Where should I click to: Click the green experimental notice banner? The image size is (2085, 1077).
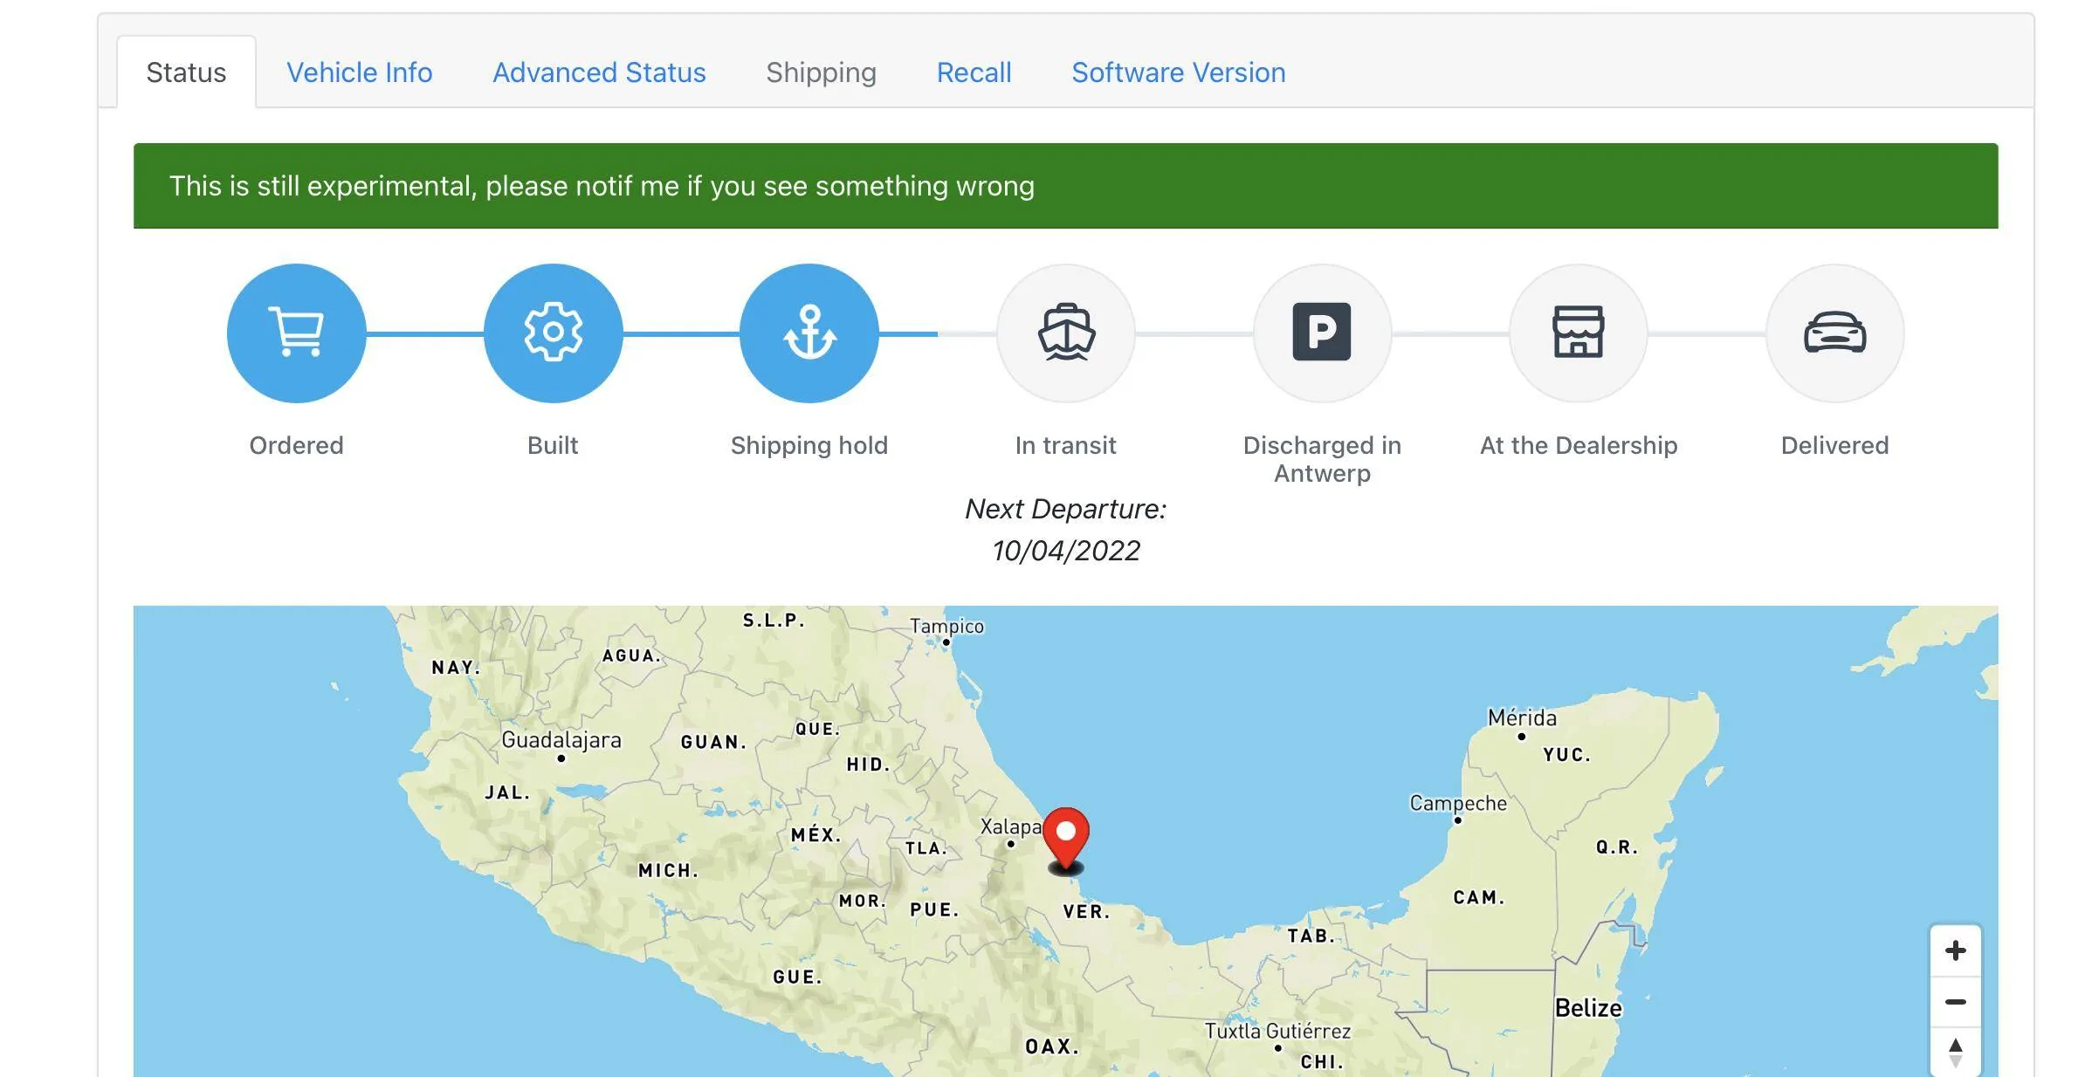click(1065, 186)
